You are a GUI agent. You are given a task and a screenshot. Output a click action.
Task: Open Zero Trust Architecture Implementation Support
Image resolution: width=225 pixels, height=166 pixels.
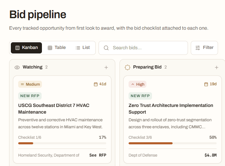[171, 109]
